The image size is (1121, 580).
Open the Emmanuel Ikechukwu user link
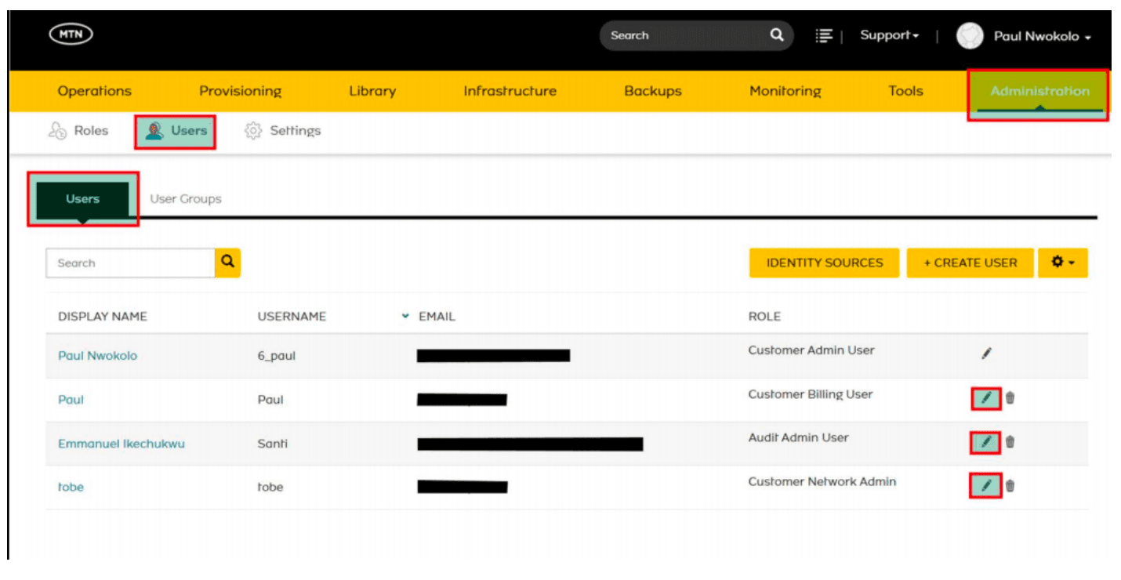(122, 444)
